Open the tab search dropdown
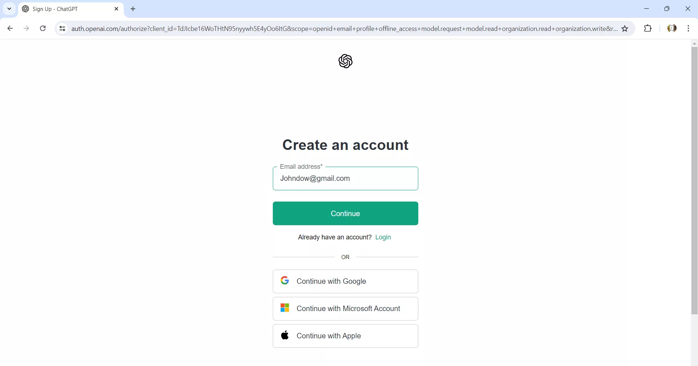Viewport: 698px width, 366px height. pos(8,9)
